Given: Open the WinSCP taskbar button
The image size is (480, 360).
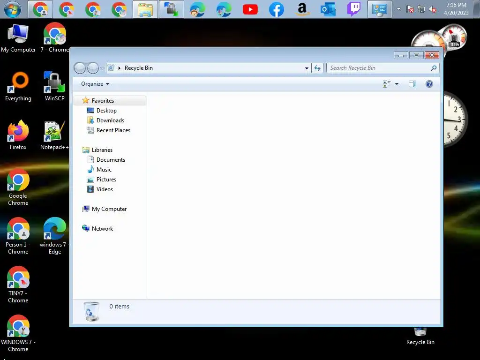Looking at the screenshot, I should (x=172, y=9).
